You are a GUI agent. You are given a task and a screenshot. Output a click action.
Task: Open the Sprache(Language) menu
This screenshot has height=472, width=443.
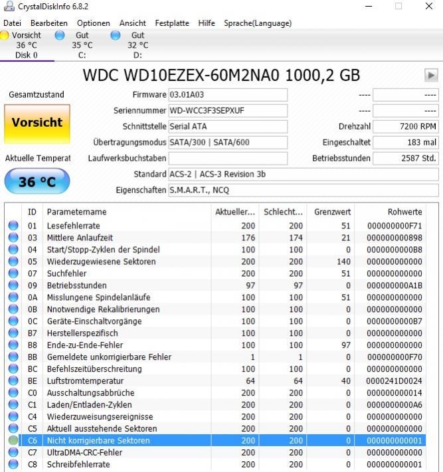pos(258,23)
